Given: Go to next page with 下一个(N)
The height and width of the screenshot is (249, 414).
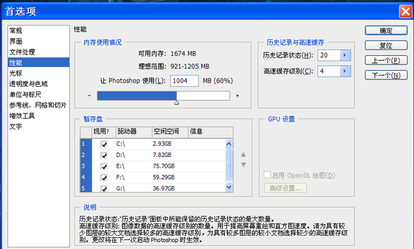Looking at the screenshot, I should 386,76.
